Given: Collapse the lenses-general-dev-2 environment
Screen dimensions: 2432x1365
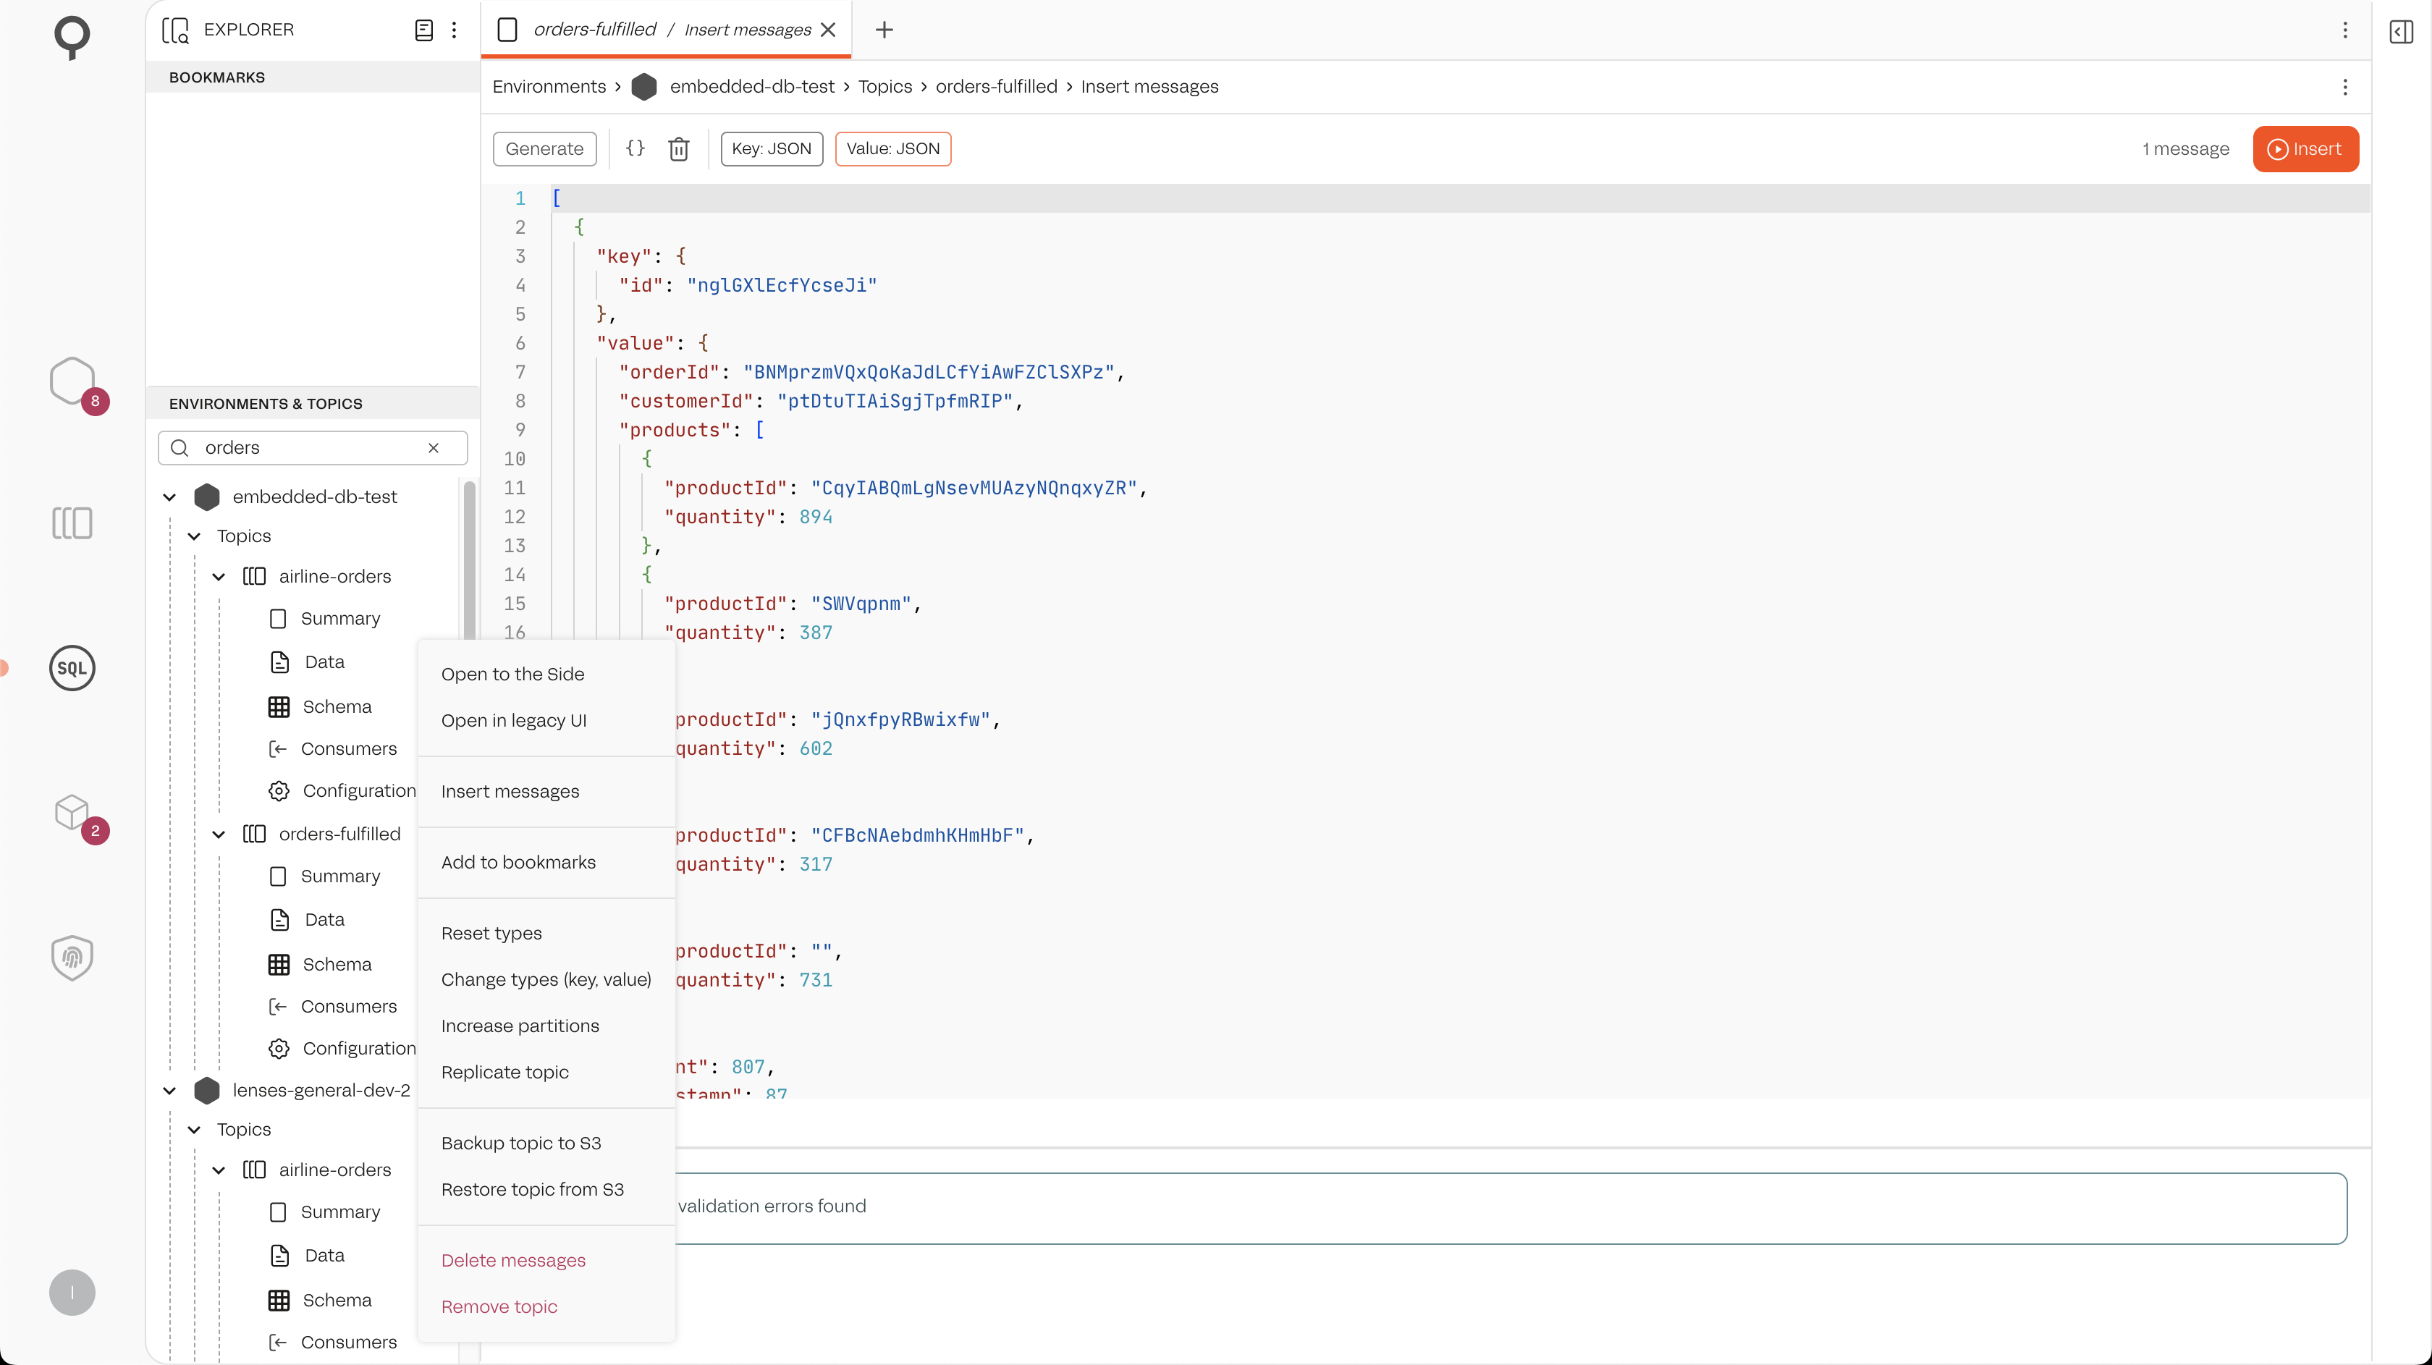Looking at the screenshot, I should [x=170, y=1090].
